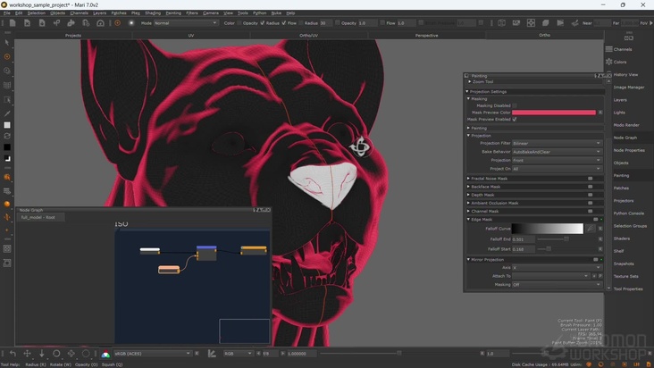This screenshot has height=368, width=654.
Task: Toggle Fractal Noise Mask enable switch
Action: tap(591, 179)
